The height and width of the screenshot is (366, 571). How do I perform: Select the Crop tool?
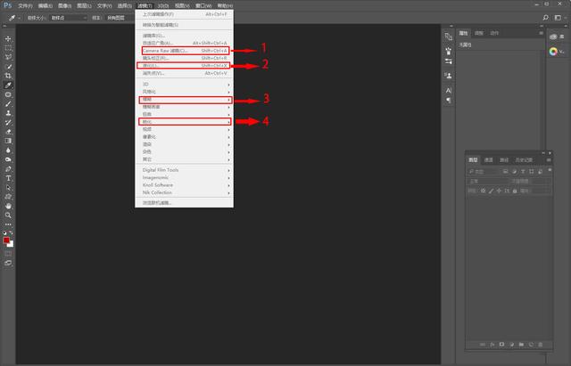point(8,76)
